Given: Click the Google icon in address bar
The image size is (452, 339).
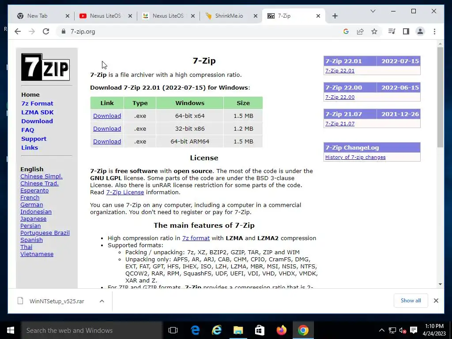Looking at the screenshot, I should click(x=346, y=31).
